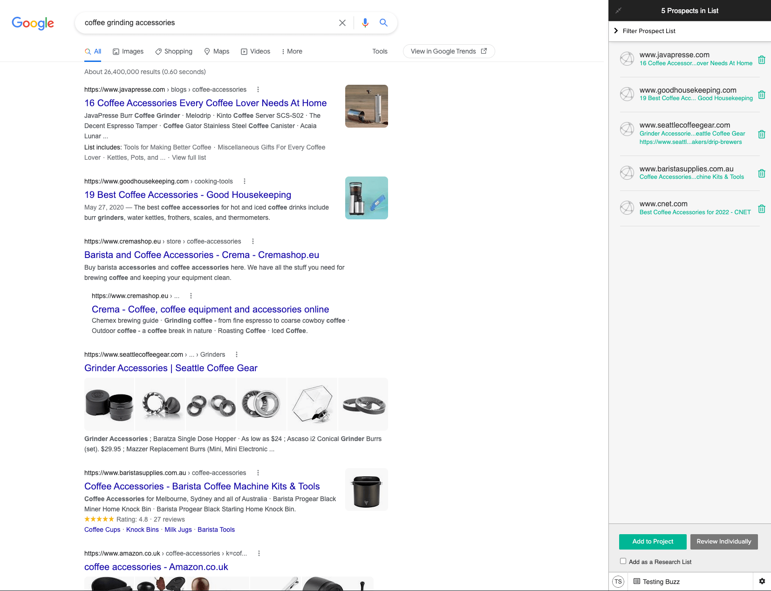Open settings gear in prospect panel footer

762,581
